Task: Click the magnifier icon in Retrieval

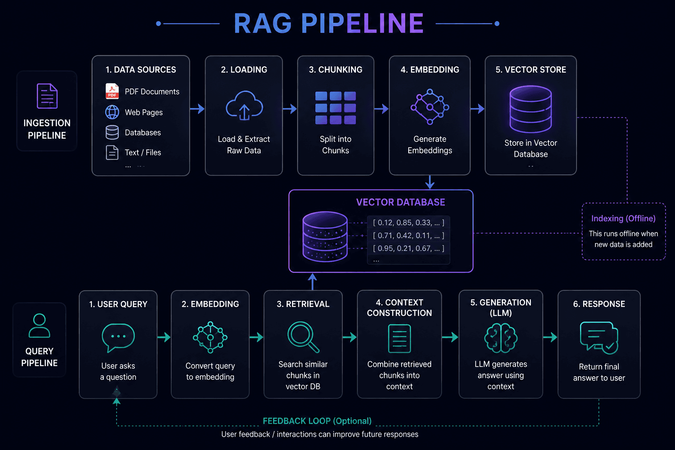Action: coord(303,337)
